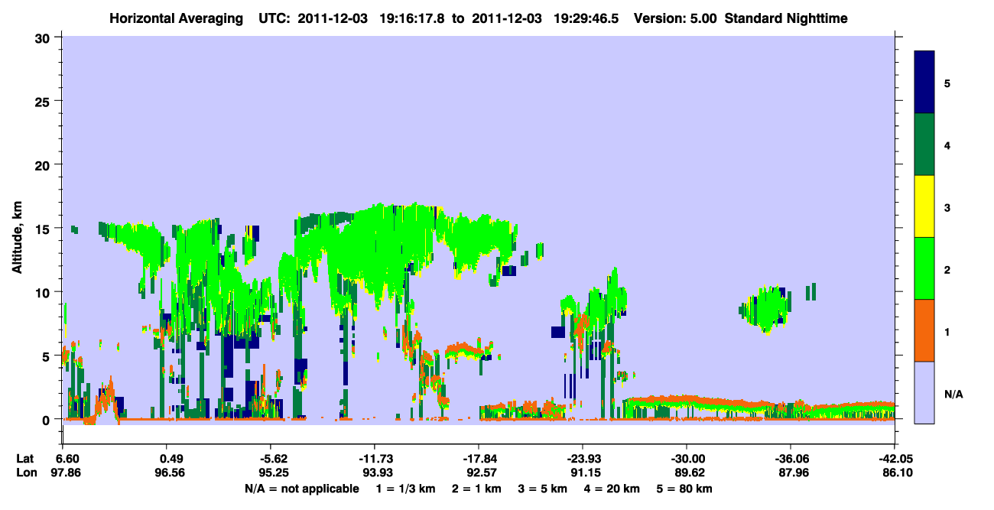Click the dark green level 4 color swatch
Image resolution: width=994 pixels, height=510 pixels.
(x=924, y=145)
